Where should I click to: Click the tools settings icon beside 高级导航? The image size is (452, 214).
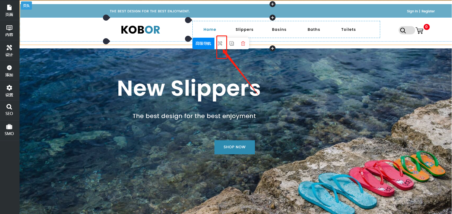(220, 43)
